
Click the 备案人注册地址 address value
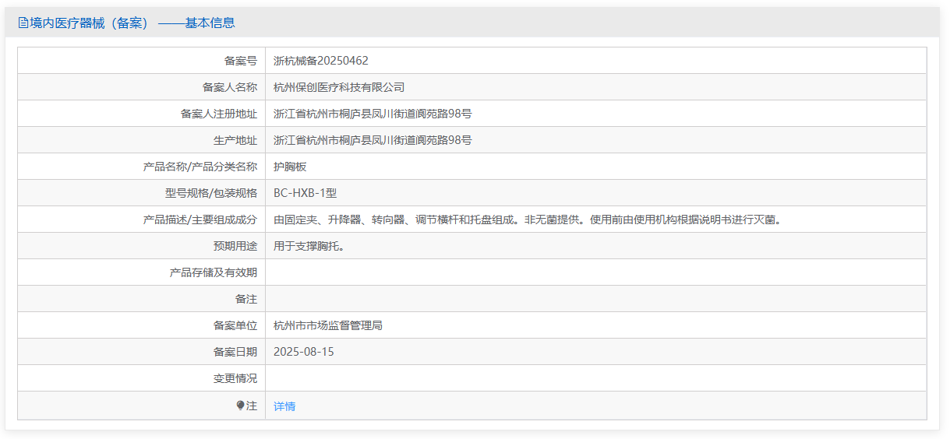[x=373, y=114]
